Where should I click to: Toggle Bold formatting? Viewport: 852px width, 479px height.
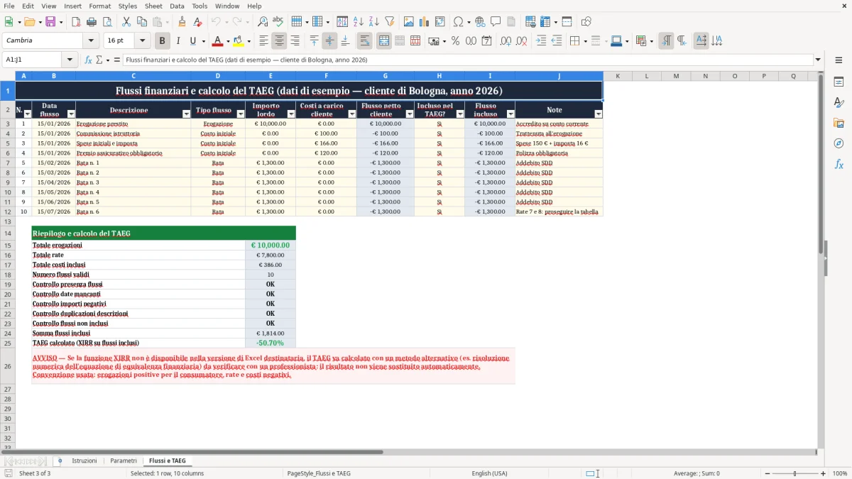pyautogui.click(x=162, y=41)
